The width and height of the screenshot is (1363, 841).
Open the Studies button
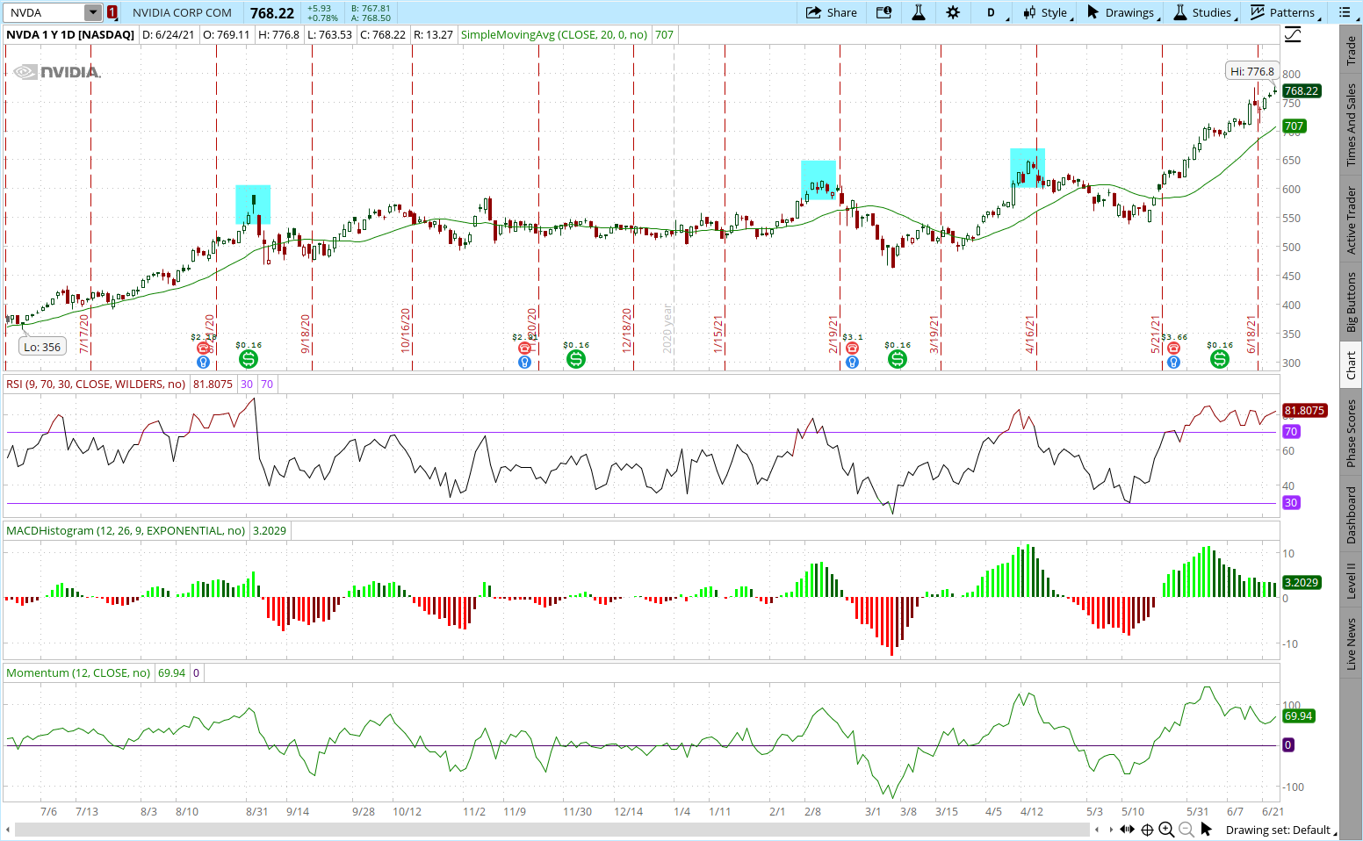click(x=1203, y=12)
